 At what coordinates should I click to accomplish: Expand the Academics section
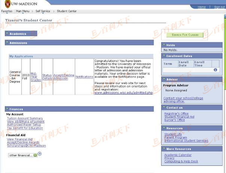click(7, 33)
